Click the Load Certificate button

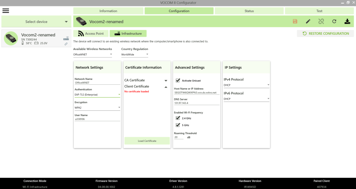click(147, 141)
